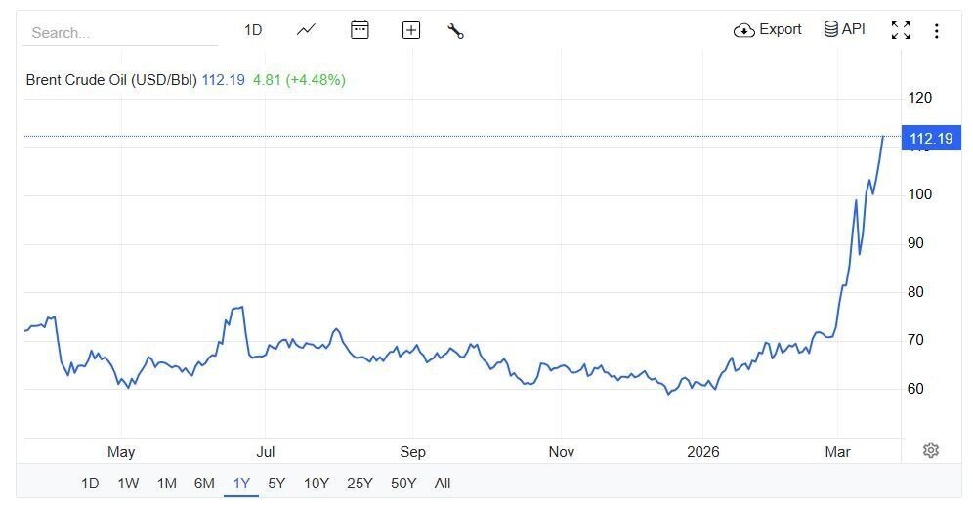The height and width of the screenshot is (506, 973).
Task: Select the 1M time range tab
Action: pos(167,483)
